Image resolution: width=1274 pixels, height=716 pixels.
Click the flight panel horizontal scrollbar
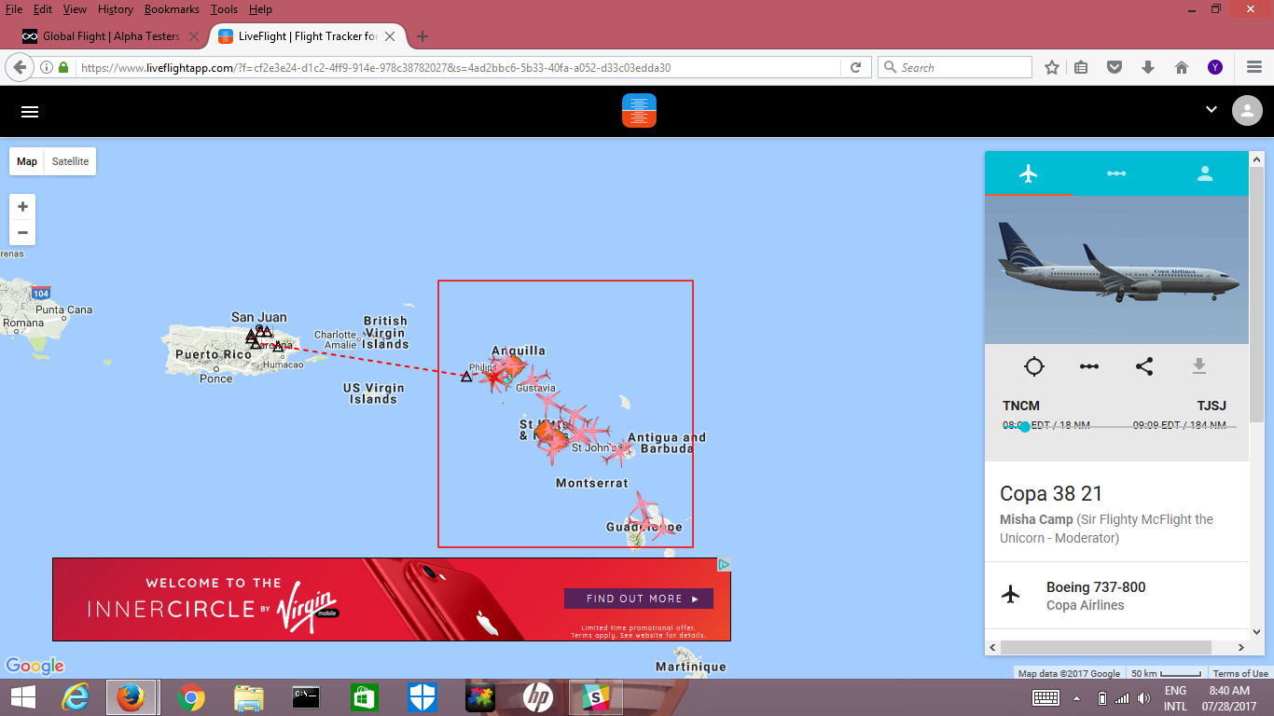[x=1107, y=647]
